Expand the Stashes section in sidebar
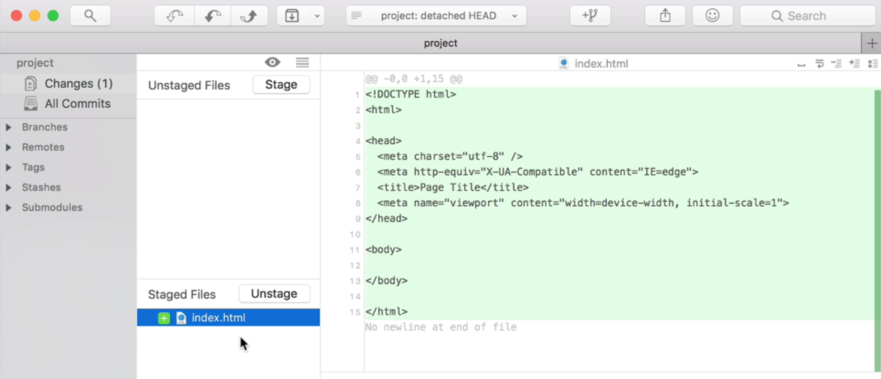The height and width of the screenshot is (379, 881). pyautogui.click(x=8, y=187)
